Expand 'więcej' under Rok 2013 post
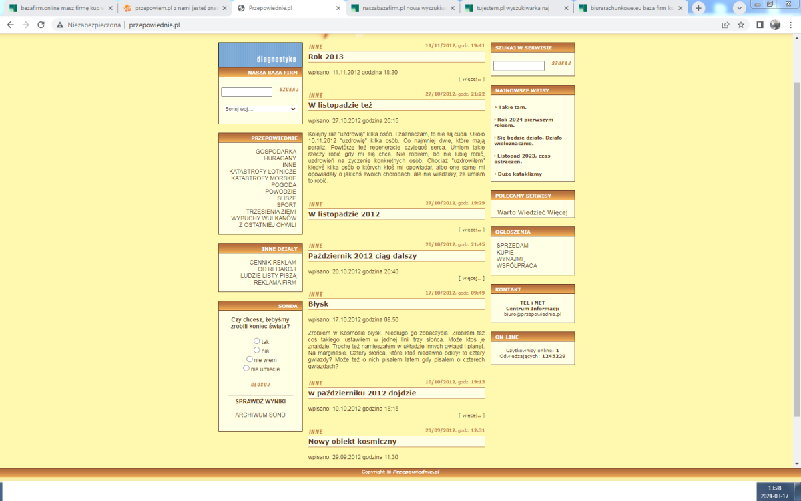The image size is (801, 501). pos(471,79)
